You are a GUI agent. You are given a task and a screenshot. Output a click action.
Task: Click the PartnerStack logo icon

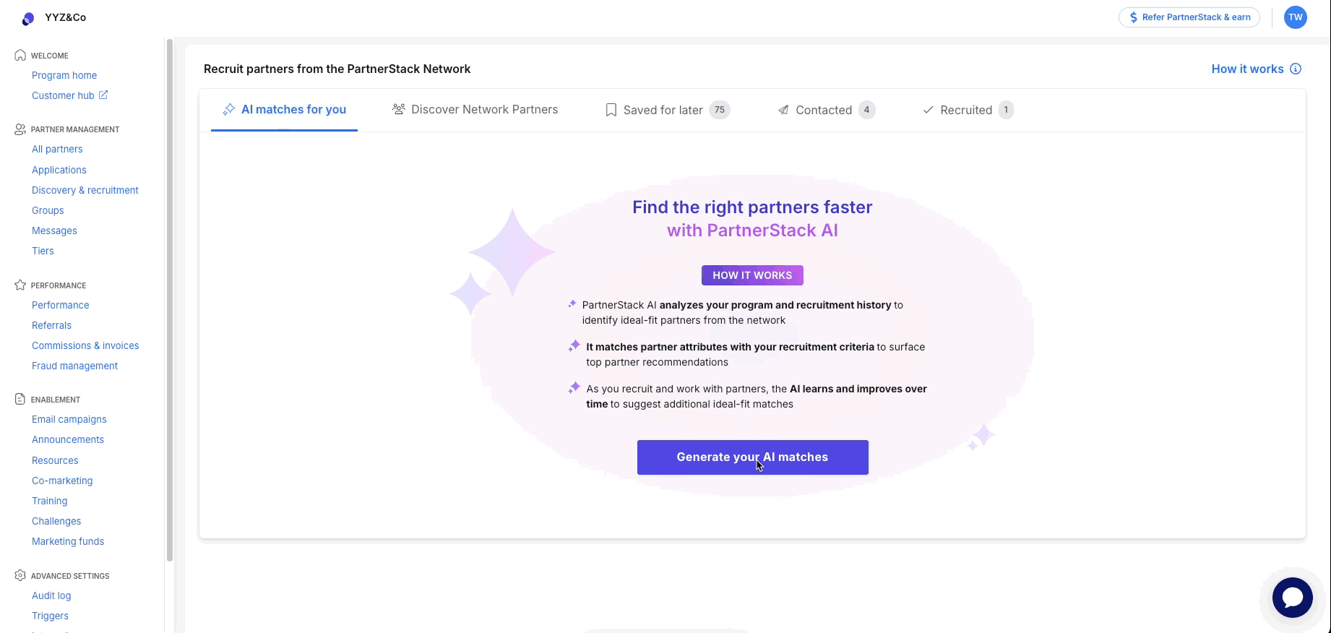28,19
